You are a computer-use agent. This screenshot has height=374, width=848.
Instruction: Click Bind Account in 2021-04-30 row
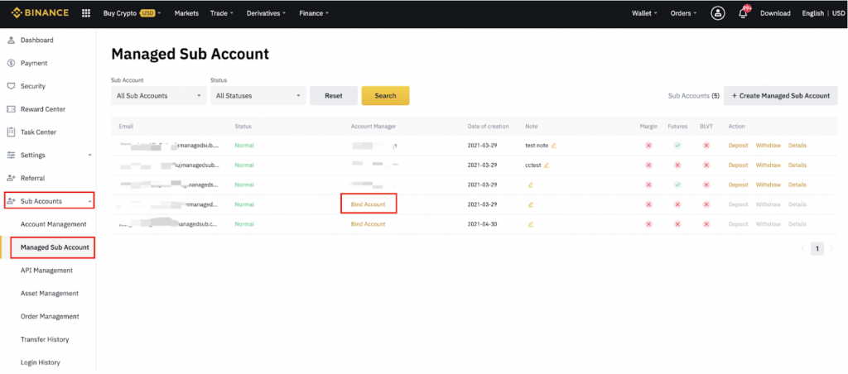pos(368,224)
